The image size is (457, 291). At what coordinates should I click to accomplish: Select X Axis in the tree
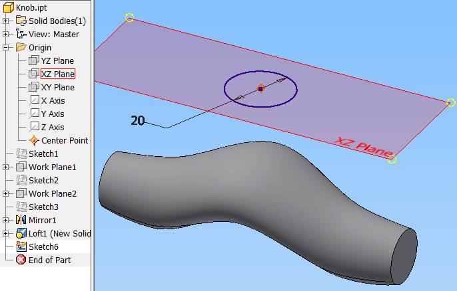[53, 100]
